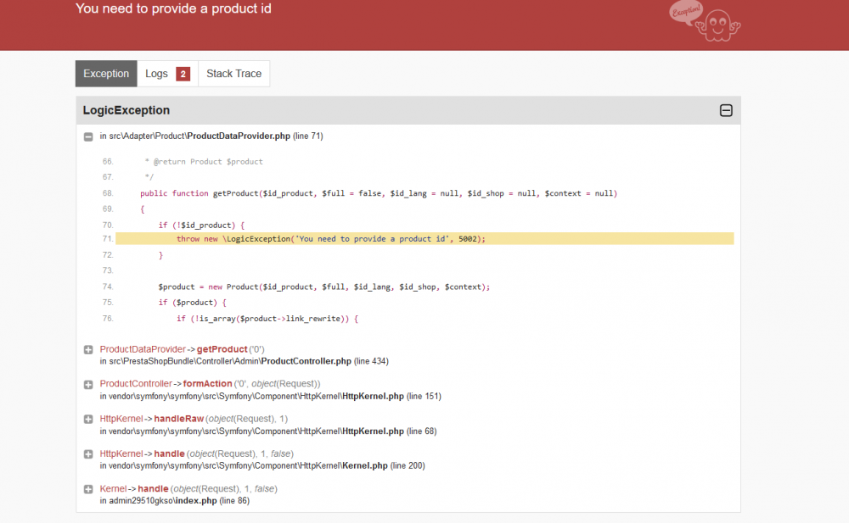This screenshot has height=523, width=849.
Task: Switch to the Stack Trace tab
Action: 233,73
